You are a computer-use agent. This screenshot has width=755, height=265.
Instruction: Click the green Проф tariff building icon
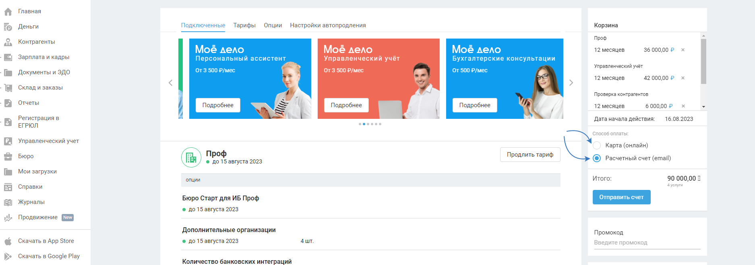191,157
